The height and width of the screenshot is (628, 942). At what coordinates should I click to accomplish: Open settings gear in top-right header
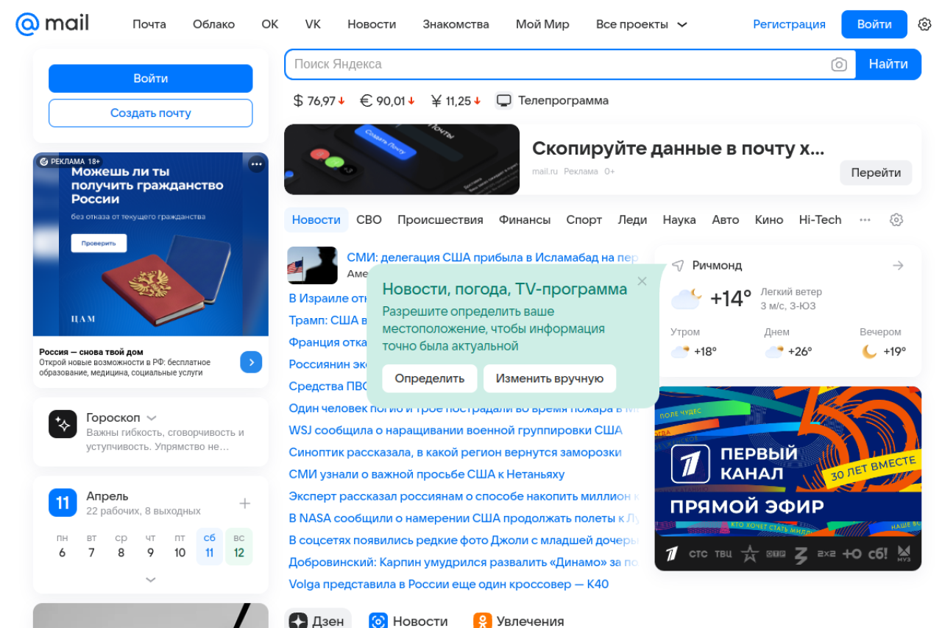coord(924,24)
